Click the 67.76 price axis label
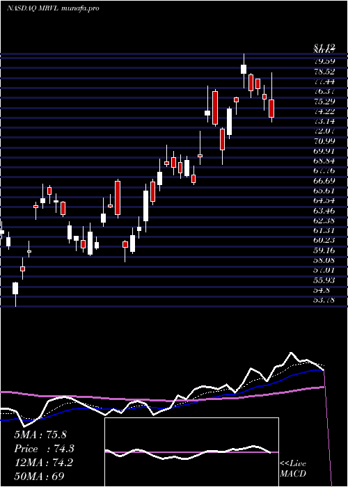Image resolution: width=348 pixels, height=487 pixels. click(x=324, y=171)
